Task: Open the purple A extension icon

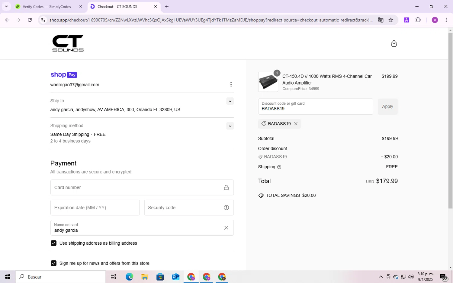Action: coord(406,20)
